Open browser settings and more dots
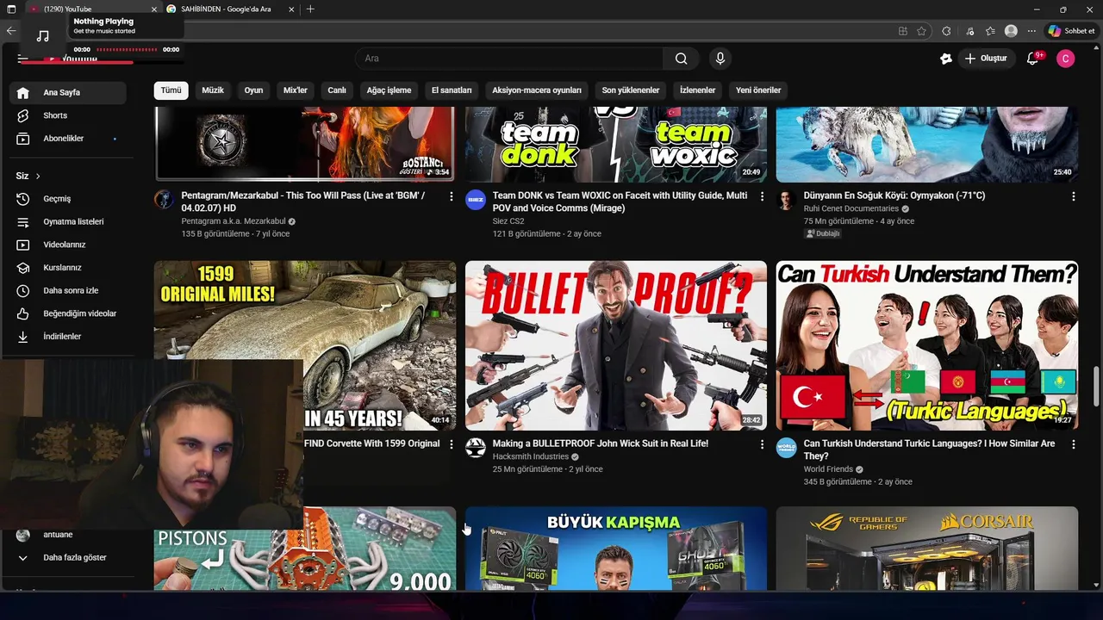Viewport: 1103px width, 620px height. pyautogui.click(x=1031, y=31)
